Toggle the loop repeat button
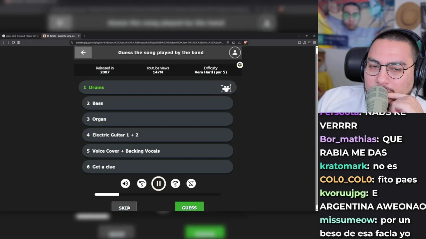Viewport: 426px width, 239px height. coord(191,184)
